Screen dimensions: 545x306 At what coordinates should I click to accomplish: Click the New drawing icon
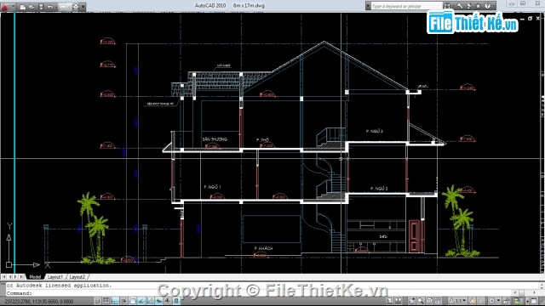coord(23,7)
